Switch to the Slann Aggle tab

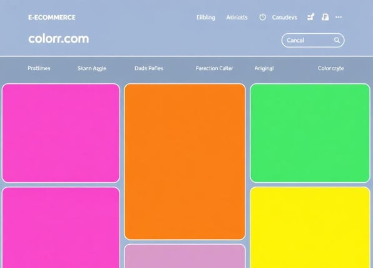pyautogui.click(x=91, y=68)
